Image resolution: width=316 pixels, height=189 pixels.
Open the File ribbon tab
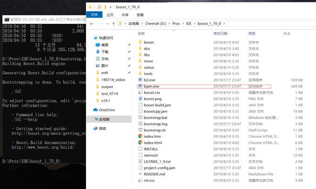click(x=94, y=15)
